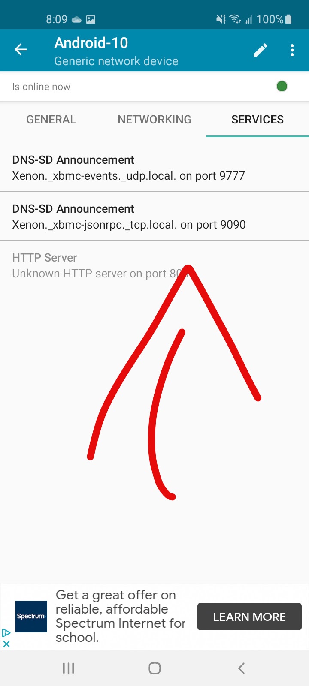Open the xbmc-jsonrpc port 9090 announcement

154,217
